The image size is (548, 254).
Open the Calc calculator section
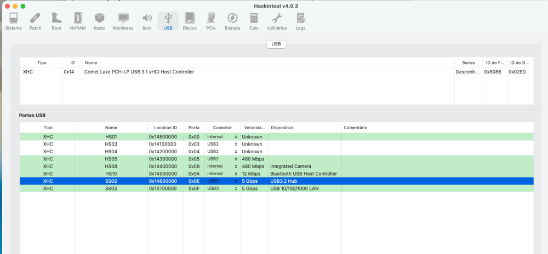(x=254, y=21)
